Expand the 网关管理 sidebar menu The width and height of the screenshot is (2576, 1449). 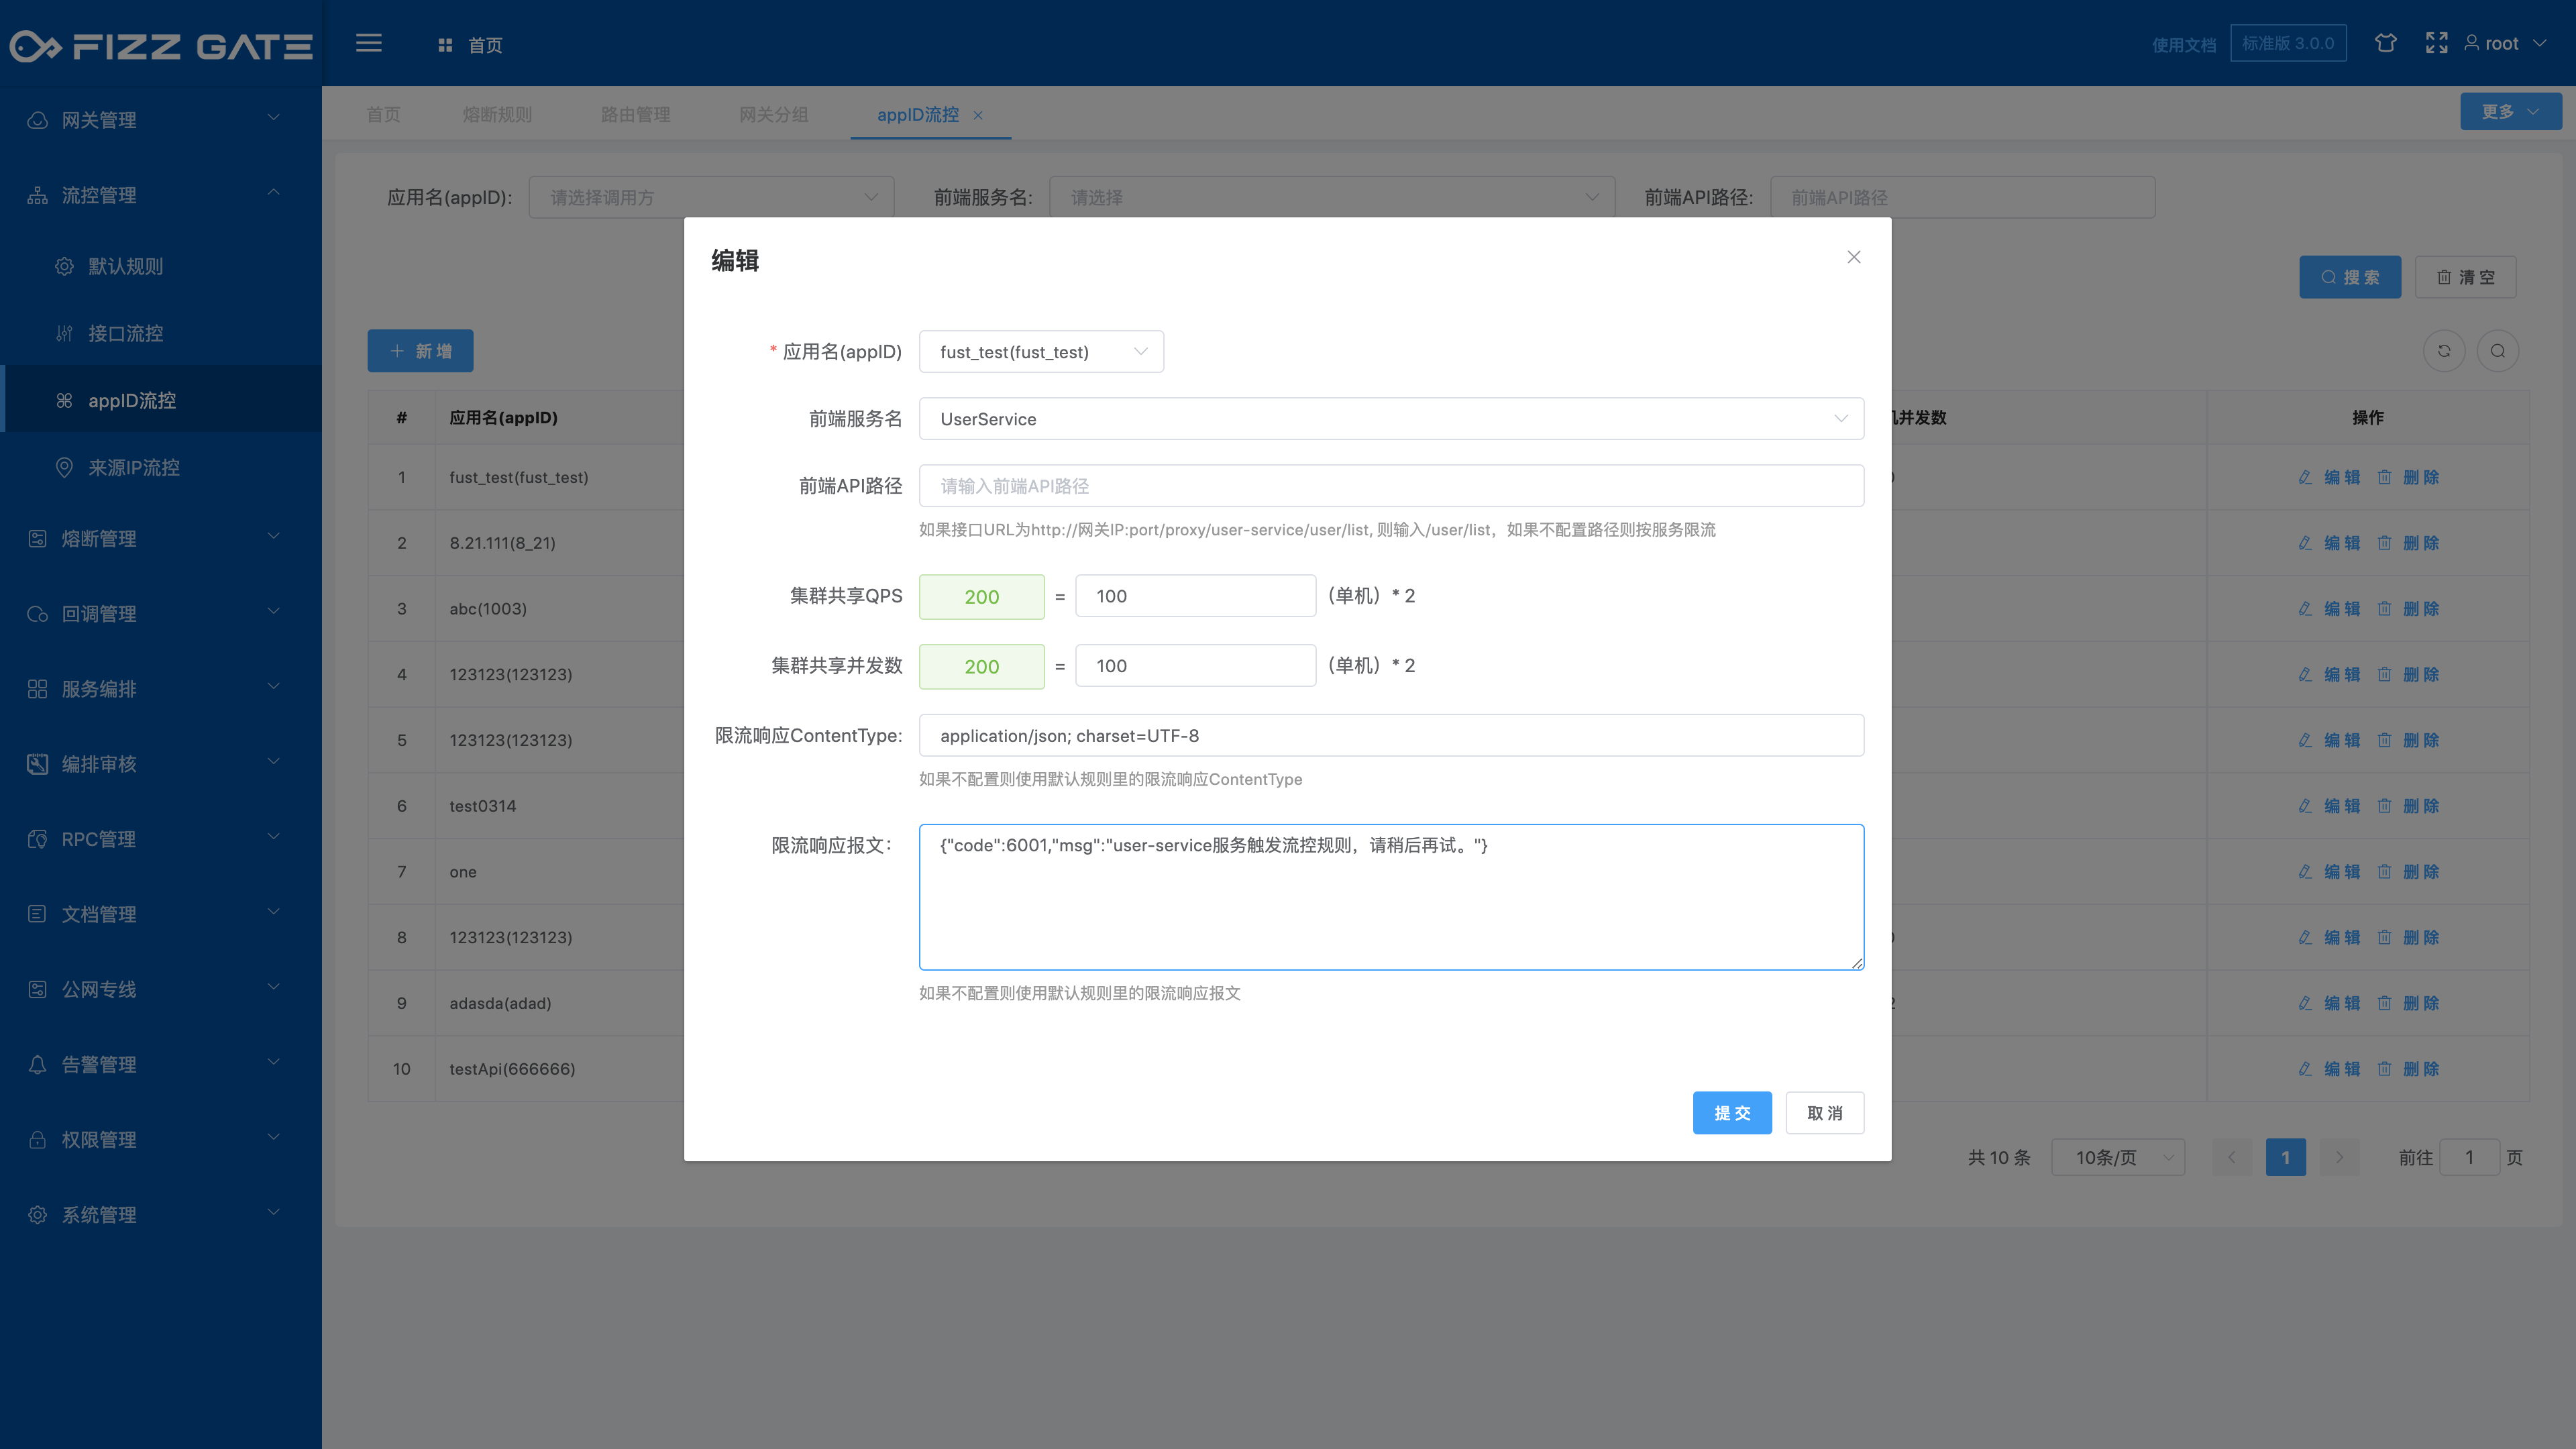pos(161,120)
